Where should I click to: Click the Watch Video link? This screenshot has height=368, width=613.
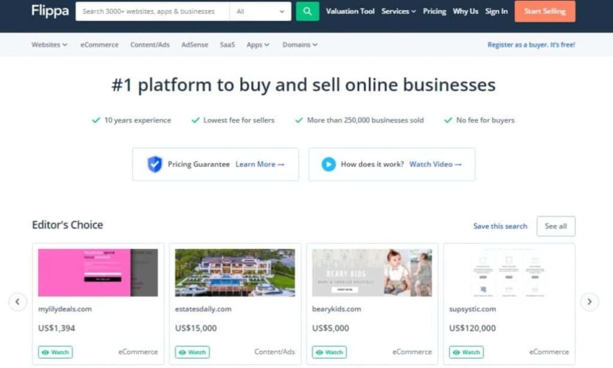coord(436,164)
